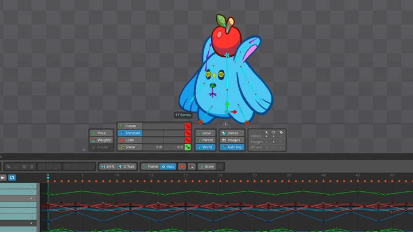Select the Translate tool
The height and width of the screenshot is (232, 413).
(x=130, y=133)
